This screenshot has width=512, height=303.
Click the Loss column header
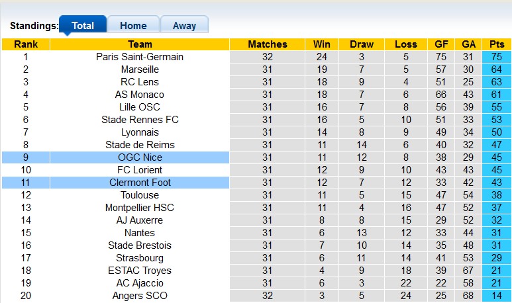point(406,44)
